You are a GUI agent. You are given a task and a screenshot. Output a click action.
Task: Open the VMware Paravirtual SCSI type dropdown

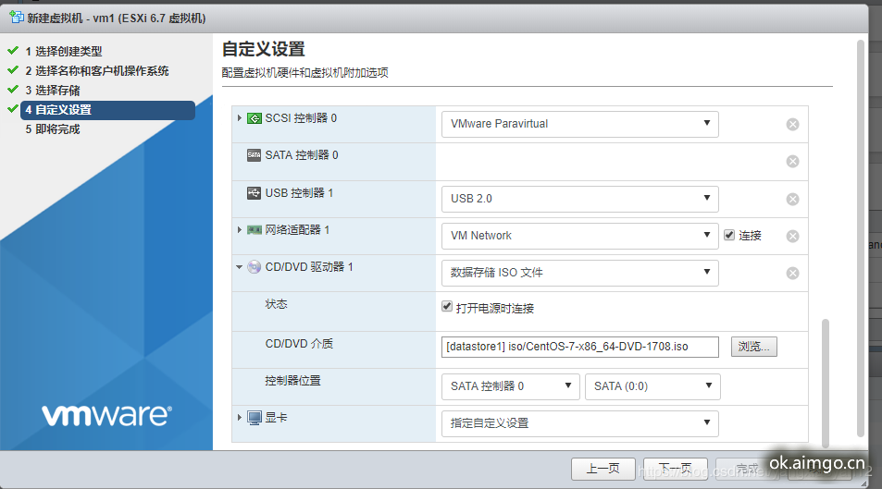coord(579,124)
